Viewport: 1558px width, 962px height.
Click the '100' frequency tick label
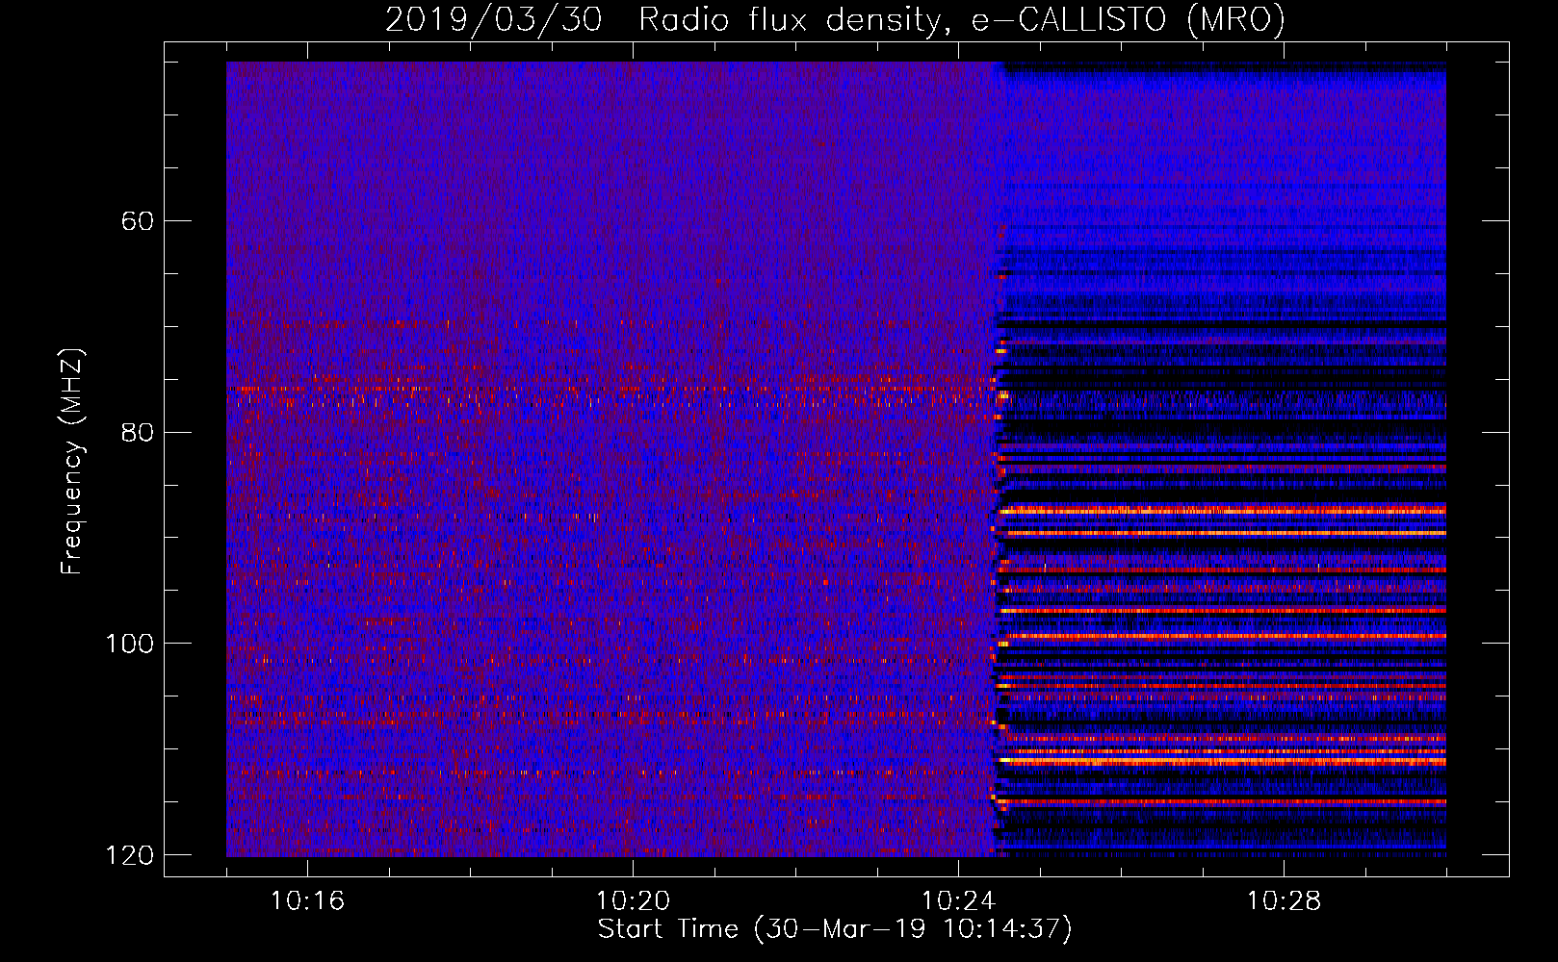(x=129, y=644)
